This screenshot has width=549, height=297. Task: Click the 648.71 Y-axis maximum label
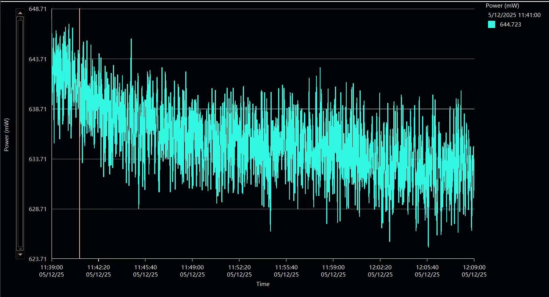[x=38, y=9]
